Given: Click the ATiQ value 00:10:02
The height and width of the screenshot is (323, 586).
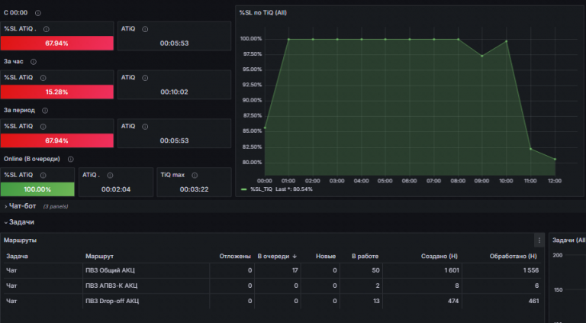Looking at the screenshot, I should click(174, 92).
